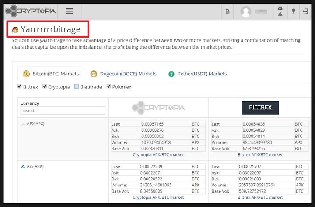Open Bittrex APX/BTC market link
Screen dimensions: 315x207
coord(260,155)
